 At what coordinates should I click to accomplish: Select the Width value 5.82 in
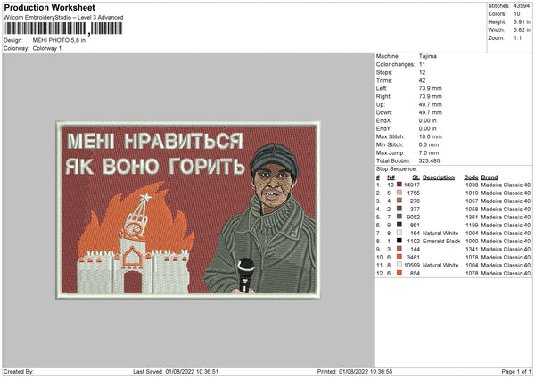coord(522,30)
